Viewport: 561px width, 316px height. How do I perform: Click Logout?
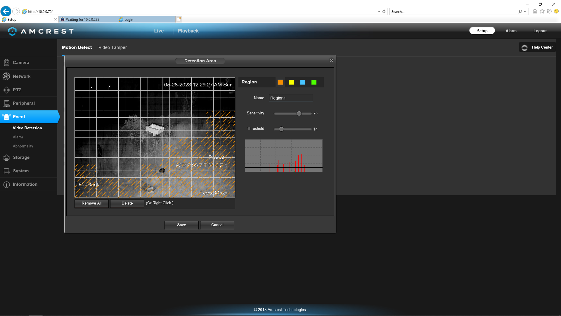pyautogui.click(x=540, y=31)
